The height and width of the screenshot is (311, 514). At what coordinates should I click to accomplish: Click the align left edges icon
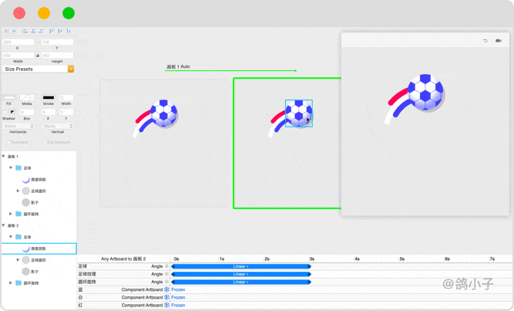(x=25, y=31)
